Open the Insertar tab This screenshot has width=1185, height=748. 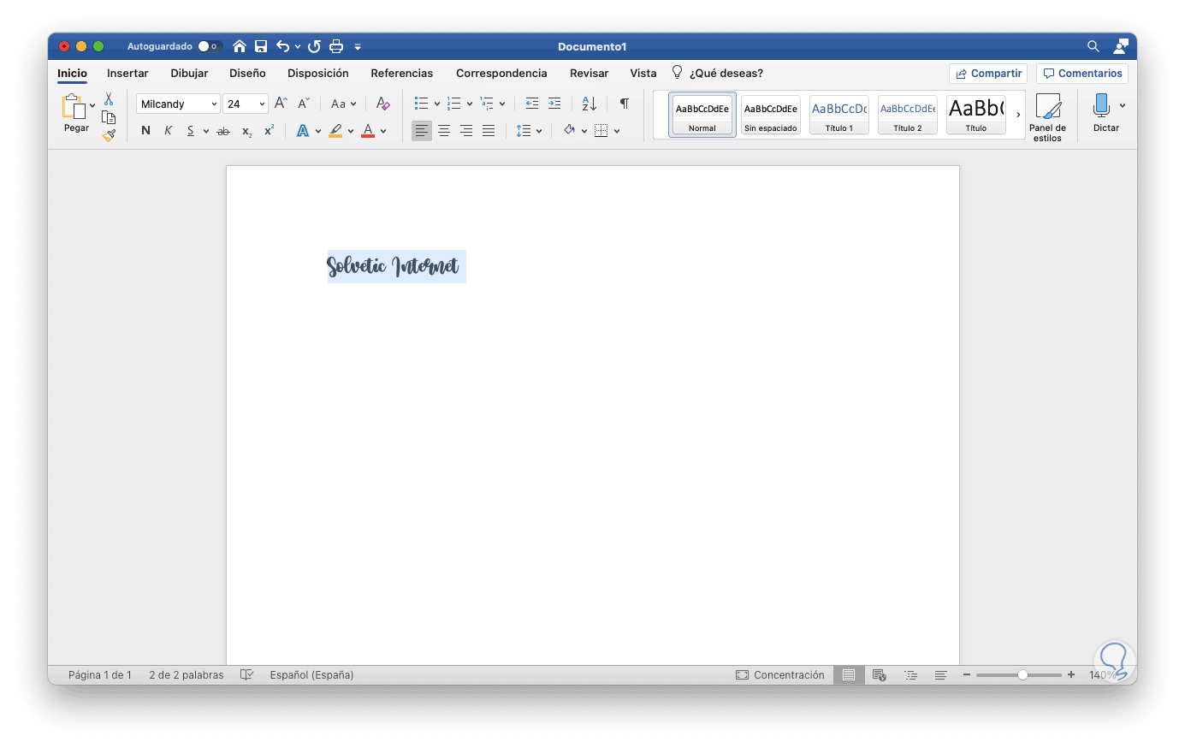click(x=127, y=74)
